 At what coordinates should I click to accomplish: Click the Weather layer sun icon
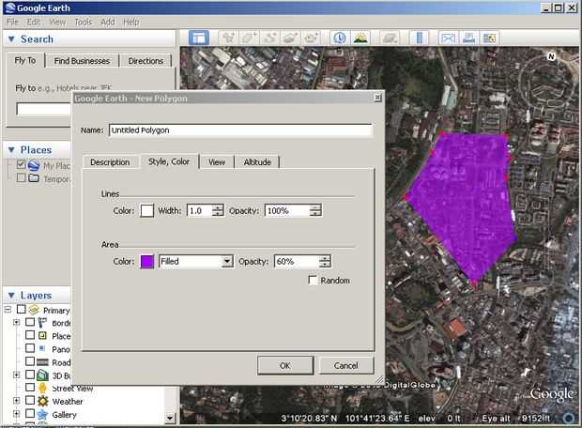(42, 401)
